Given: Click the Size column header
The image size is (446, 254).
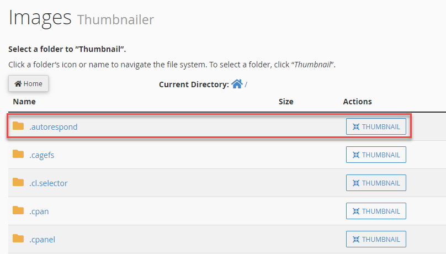Looking at the screenshot, I should click(286, 102).
